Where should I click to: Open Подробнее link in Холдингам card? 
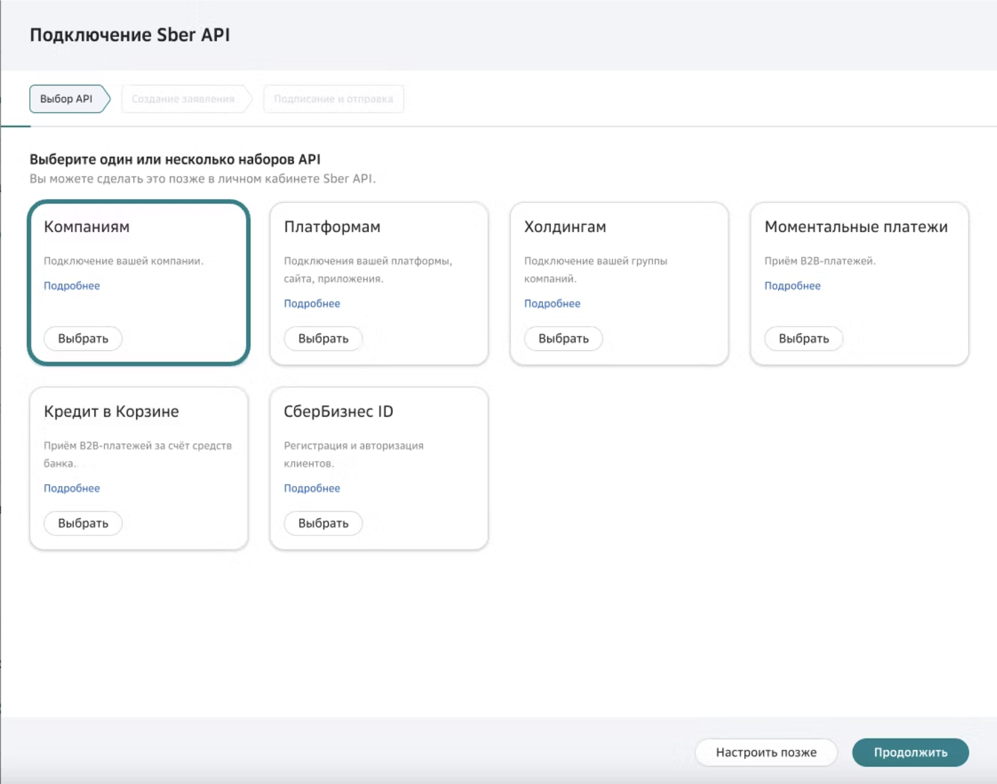[553, 303]
